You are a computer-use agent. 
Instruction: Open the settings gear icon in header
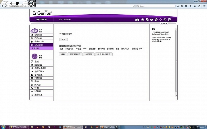pos(152,20)
